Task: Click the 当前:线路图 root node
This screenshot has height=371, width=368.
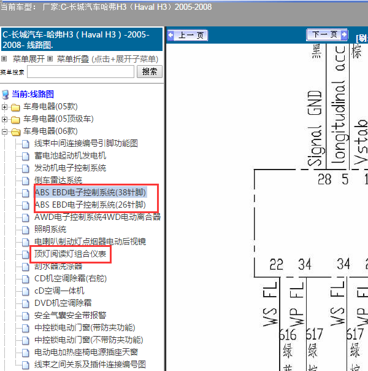Action: coord(33,94)
